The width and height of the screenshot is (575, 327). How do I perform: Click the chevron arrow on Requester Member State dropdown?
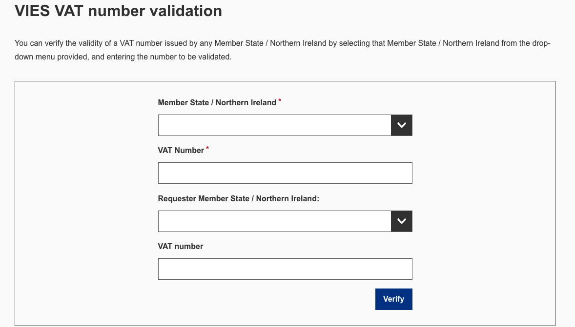pyautogui.click(x=402, y=221)
